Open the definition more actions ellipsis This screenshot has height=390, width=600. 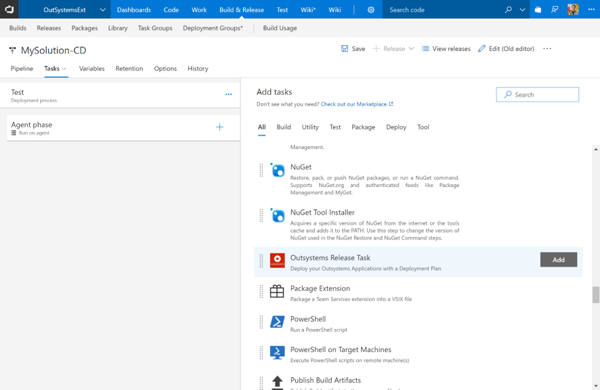click(547, 49)
